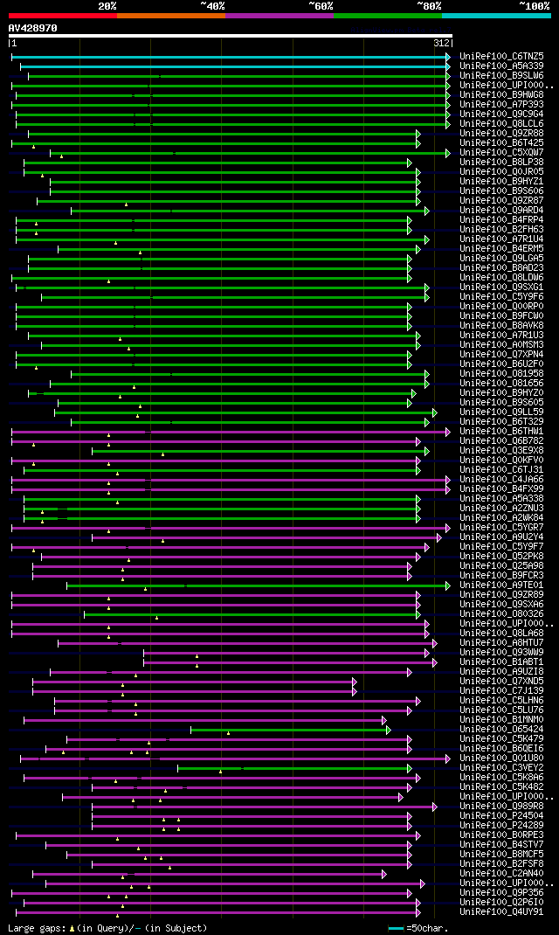Viewport: 559px width, 935px height.
Task: Select hit UniRef100_P24504
Action: (x=501, y=816)
